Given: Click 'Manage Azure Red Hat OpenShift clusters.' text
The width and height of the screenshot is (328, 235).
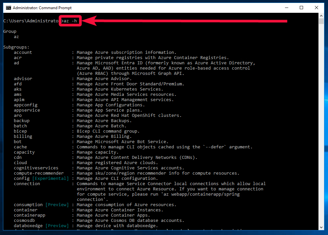Looking at the screenshot, I should (x=129, y=116).
